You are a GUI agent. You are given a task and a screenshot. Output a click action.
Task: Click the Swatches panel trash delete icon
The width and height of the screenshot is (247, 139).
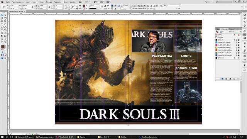point(238,79)
